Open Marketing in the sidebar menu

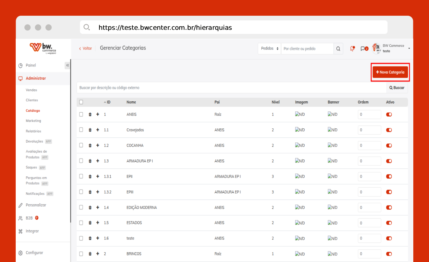click(33, 121)
